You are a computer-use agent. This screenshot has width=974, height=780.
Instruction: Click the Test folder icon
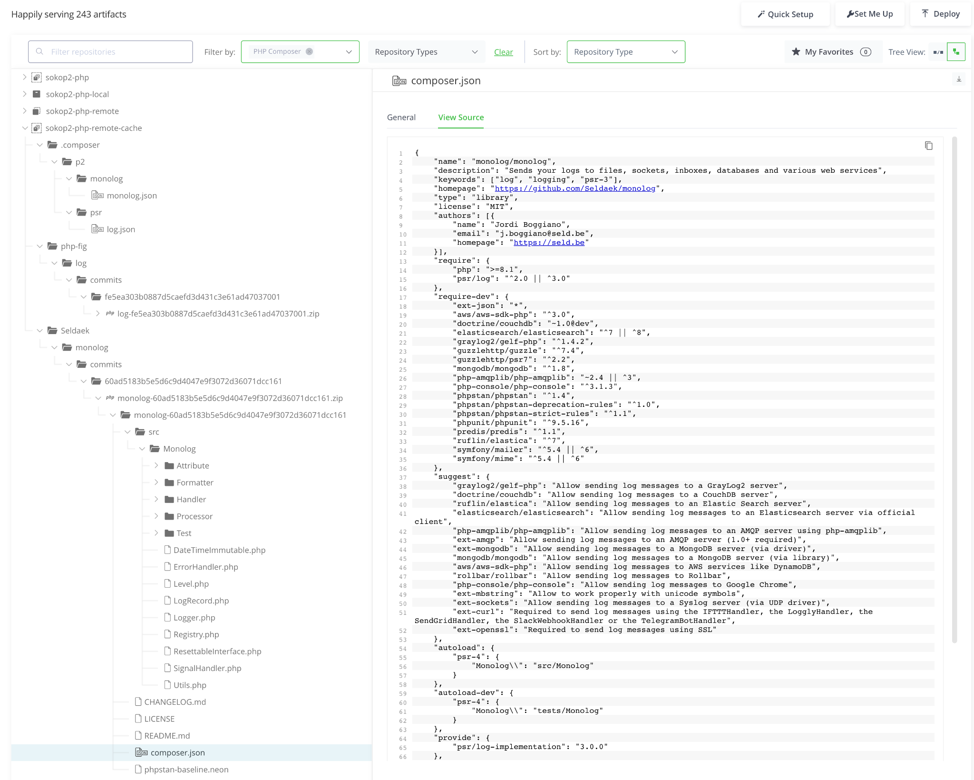(169, 533)
